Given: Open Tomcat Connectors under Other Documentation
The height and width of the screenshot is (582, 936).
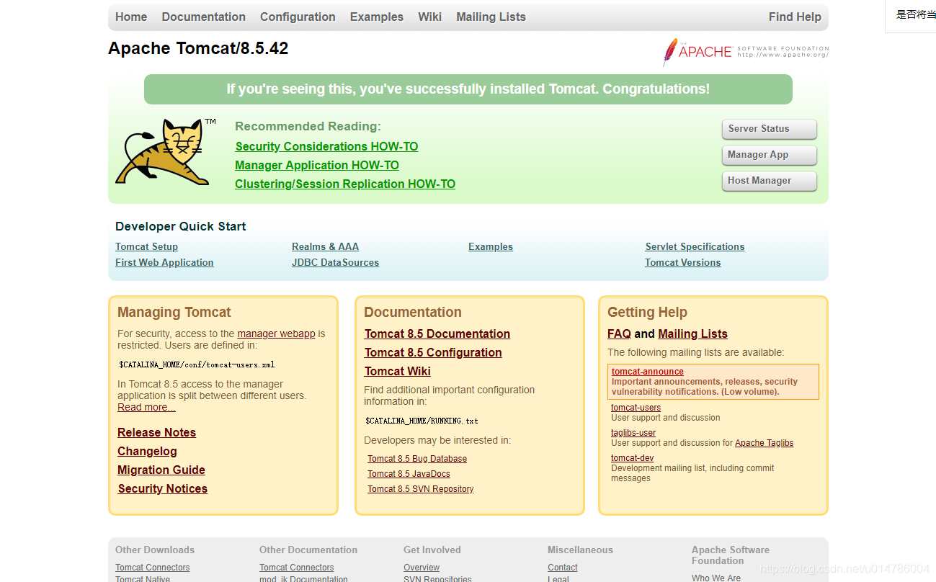Looking at the screenshot, I should 296,568.
